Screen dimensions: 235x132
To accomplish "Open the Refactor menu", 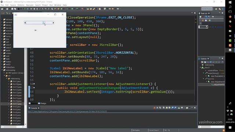I will click(21, 5).
